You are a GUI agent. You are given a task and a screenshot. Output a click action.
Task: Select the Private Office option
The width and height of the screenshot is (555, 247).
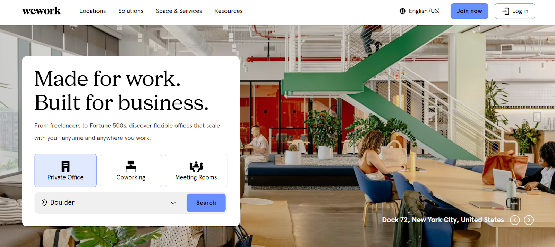pos(66,171)
